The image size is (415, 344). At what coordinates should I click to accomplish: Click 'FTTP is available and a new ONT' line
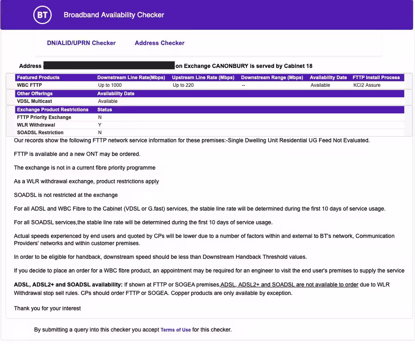pos(77,154)
